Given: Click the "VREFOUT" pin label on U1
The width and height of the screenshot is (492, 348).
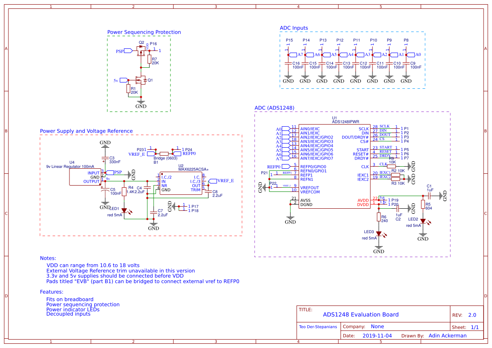Looking at the screenshot, I should (309, 188).
